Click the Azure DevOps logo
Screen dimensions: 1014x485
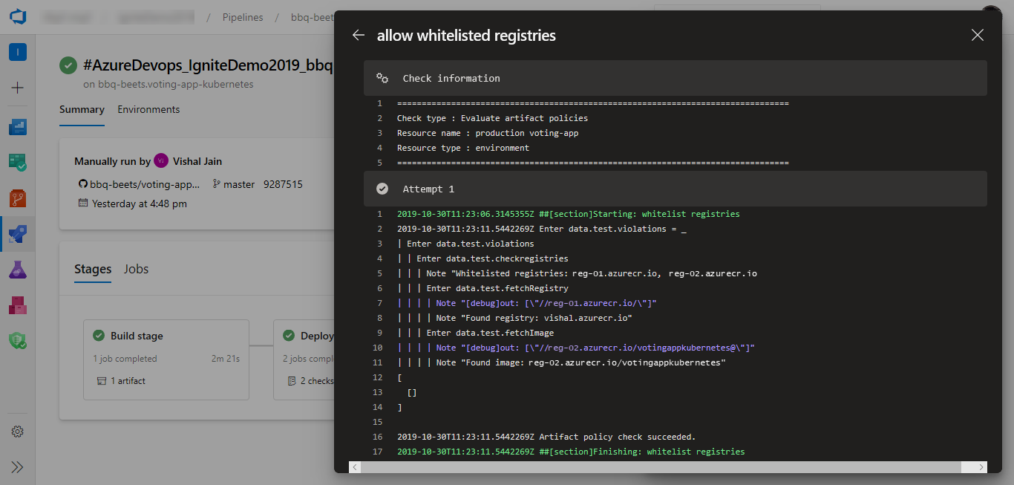16,16
